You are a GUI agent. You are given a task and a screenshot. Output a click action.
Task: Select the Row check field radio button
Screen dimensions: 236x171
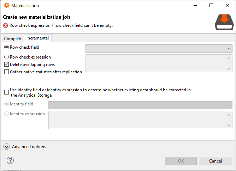click(x=6, y=47)
